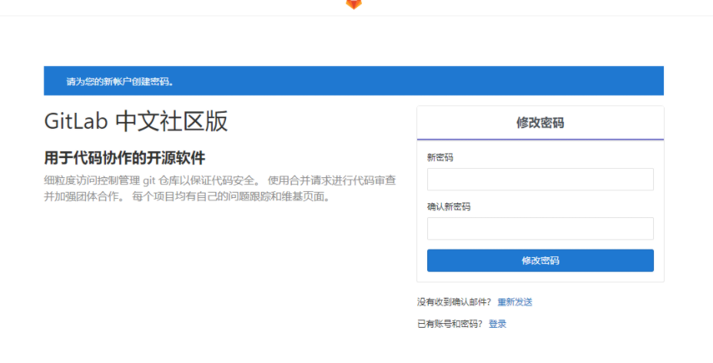Viewport: 713px width, 363px height.
Task: Click the text 没有收到确认邮件?
Action: pos(454,302)
